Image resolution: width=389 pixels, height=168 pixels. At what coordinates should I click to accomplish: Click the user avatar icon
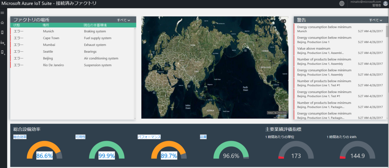pyautogui.click(x=386, y=3)
